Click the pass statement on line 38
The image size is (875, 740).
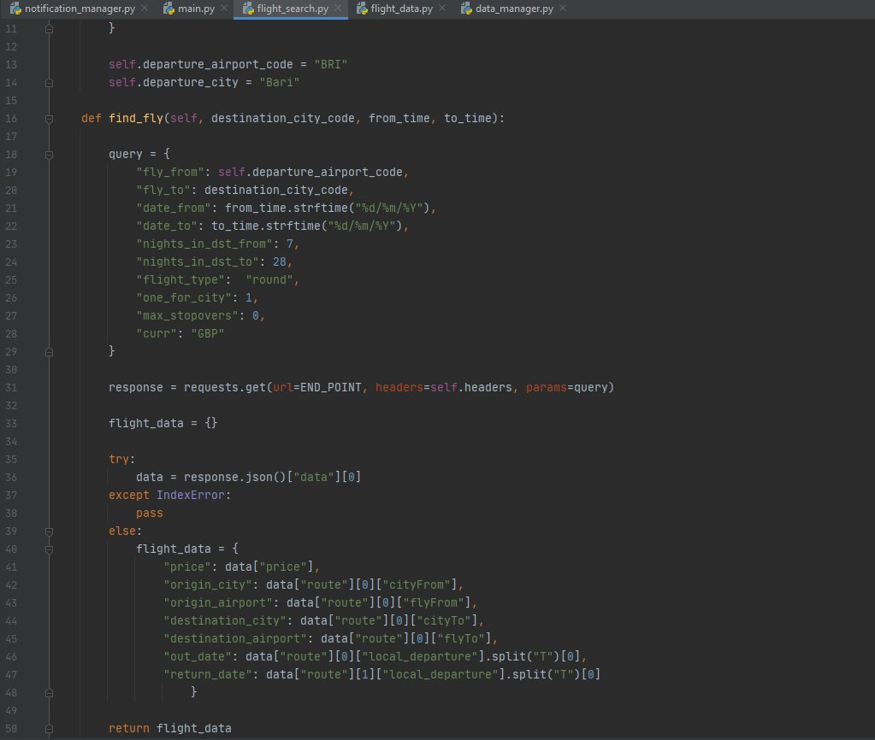(150, 513)
